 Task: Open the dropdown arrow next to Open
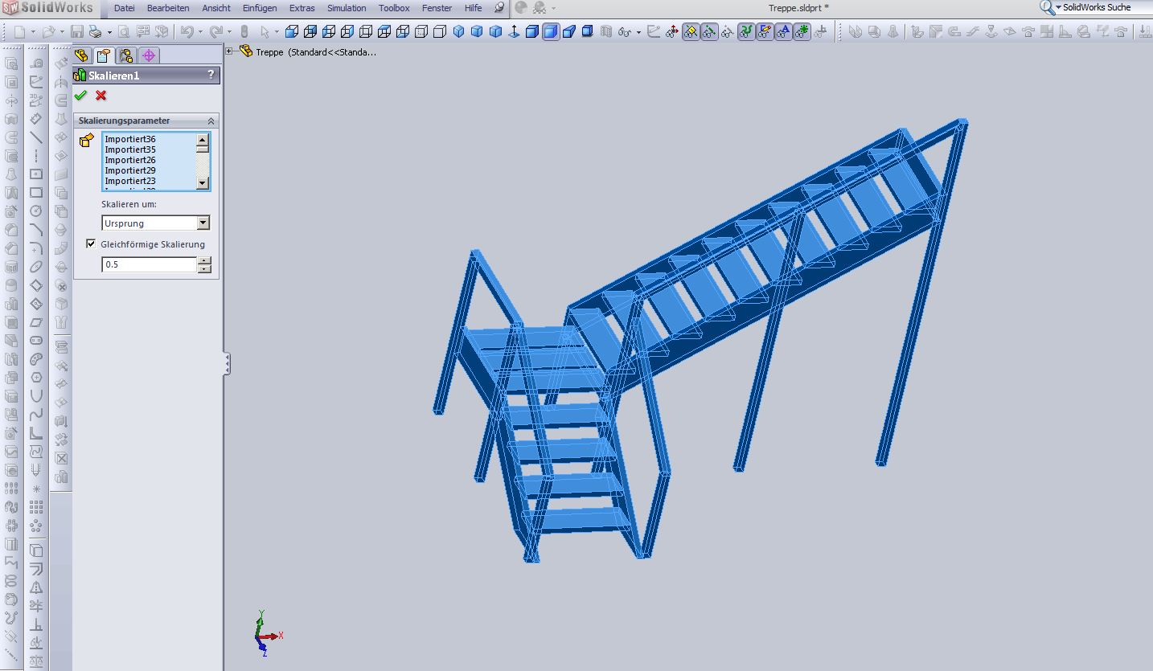[x=60, y=32]
